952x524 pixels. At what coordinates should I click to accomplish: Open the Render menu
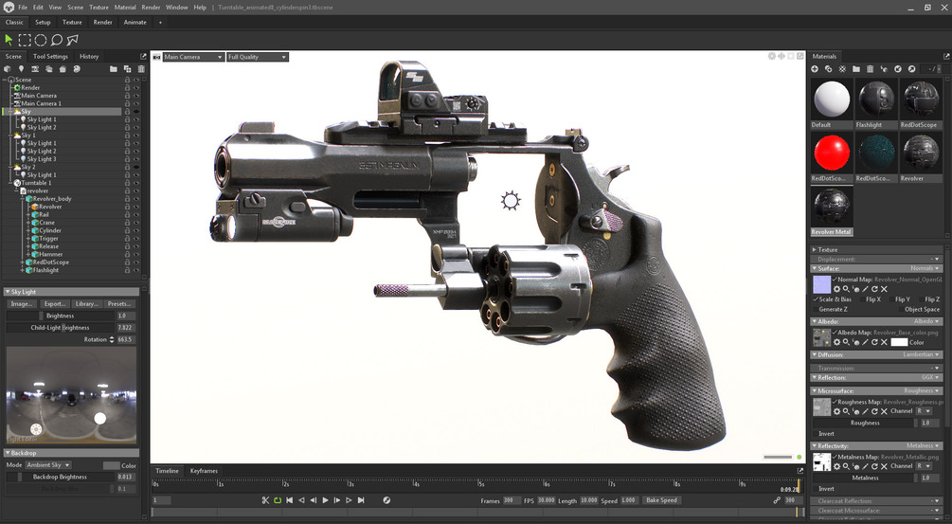point(151,8)
